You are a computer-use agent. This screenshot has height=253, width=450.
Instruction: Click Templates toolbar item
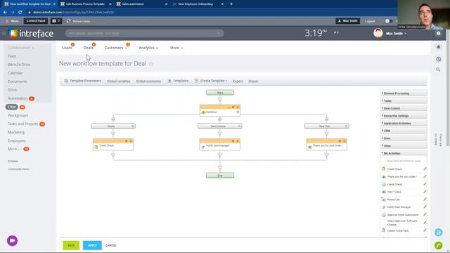[178, 81]
